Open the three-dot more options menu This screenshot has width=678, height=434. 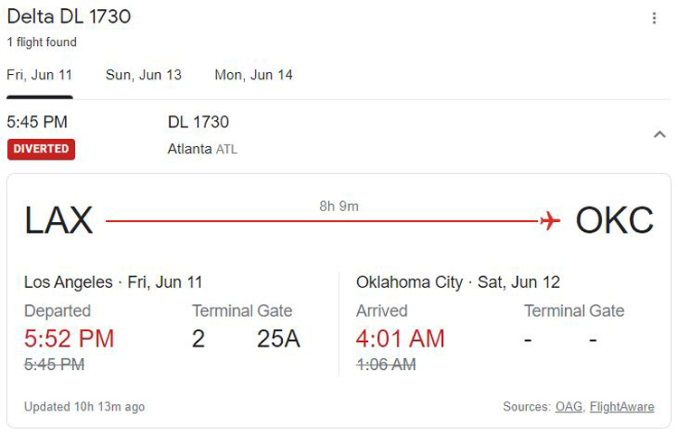[654, 18]
